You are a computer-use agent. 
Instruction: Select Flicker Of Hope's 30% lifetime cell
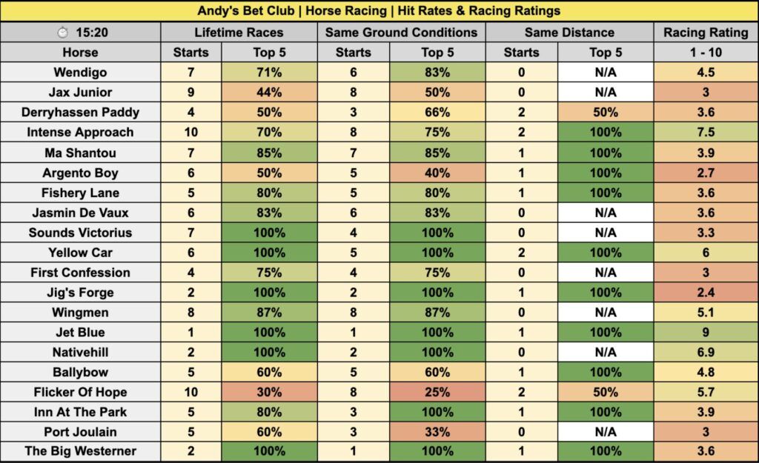click(270, 393)
